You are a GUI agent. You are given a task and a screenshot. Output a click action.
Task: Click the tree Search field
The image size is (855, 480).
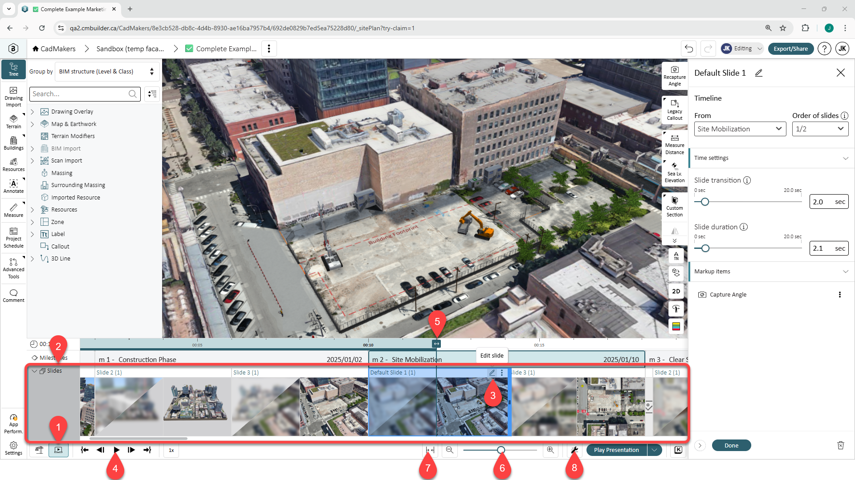(x=85, y=94)
